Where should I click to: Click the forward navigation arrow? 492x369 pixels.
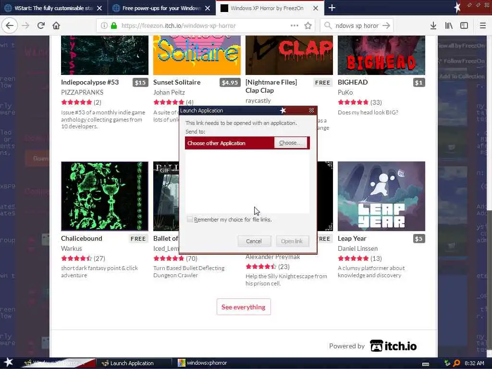point(26,25)
